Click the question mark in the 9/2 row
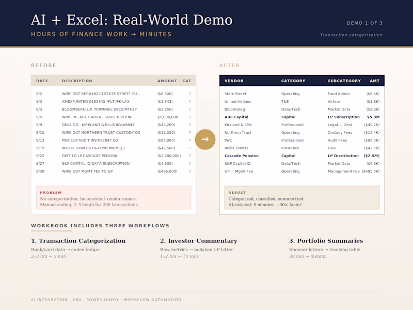 (190, 94)
